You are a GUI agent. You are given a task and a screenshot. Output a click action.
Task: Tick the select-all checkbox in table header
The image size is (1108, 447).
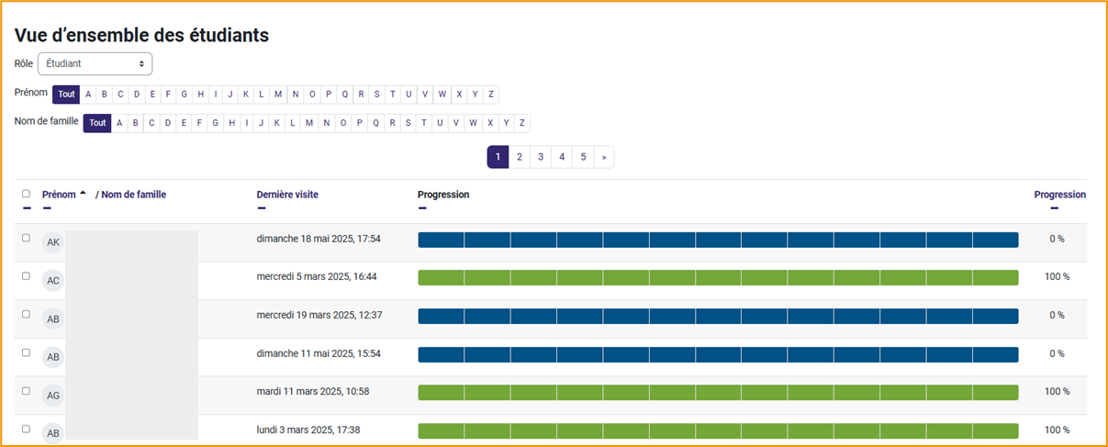[26, 194]
